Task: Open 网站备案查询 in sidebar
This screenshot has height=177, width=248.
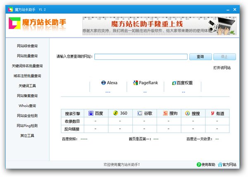Action: (27, 96)
